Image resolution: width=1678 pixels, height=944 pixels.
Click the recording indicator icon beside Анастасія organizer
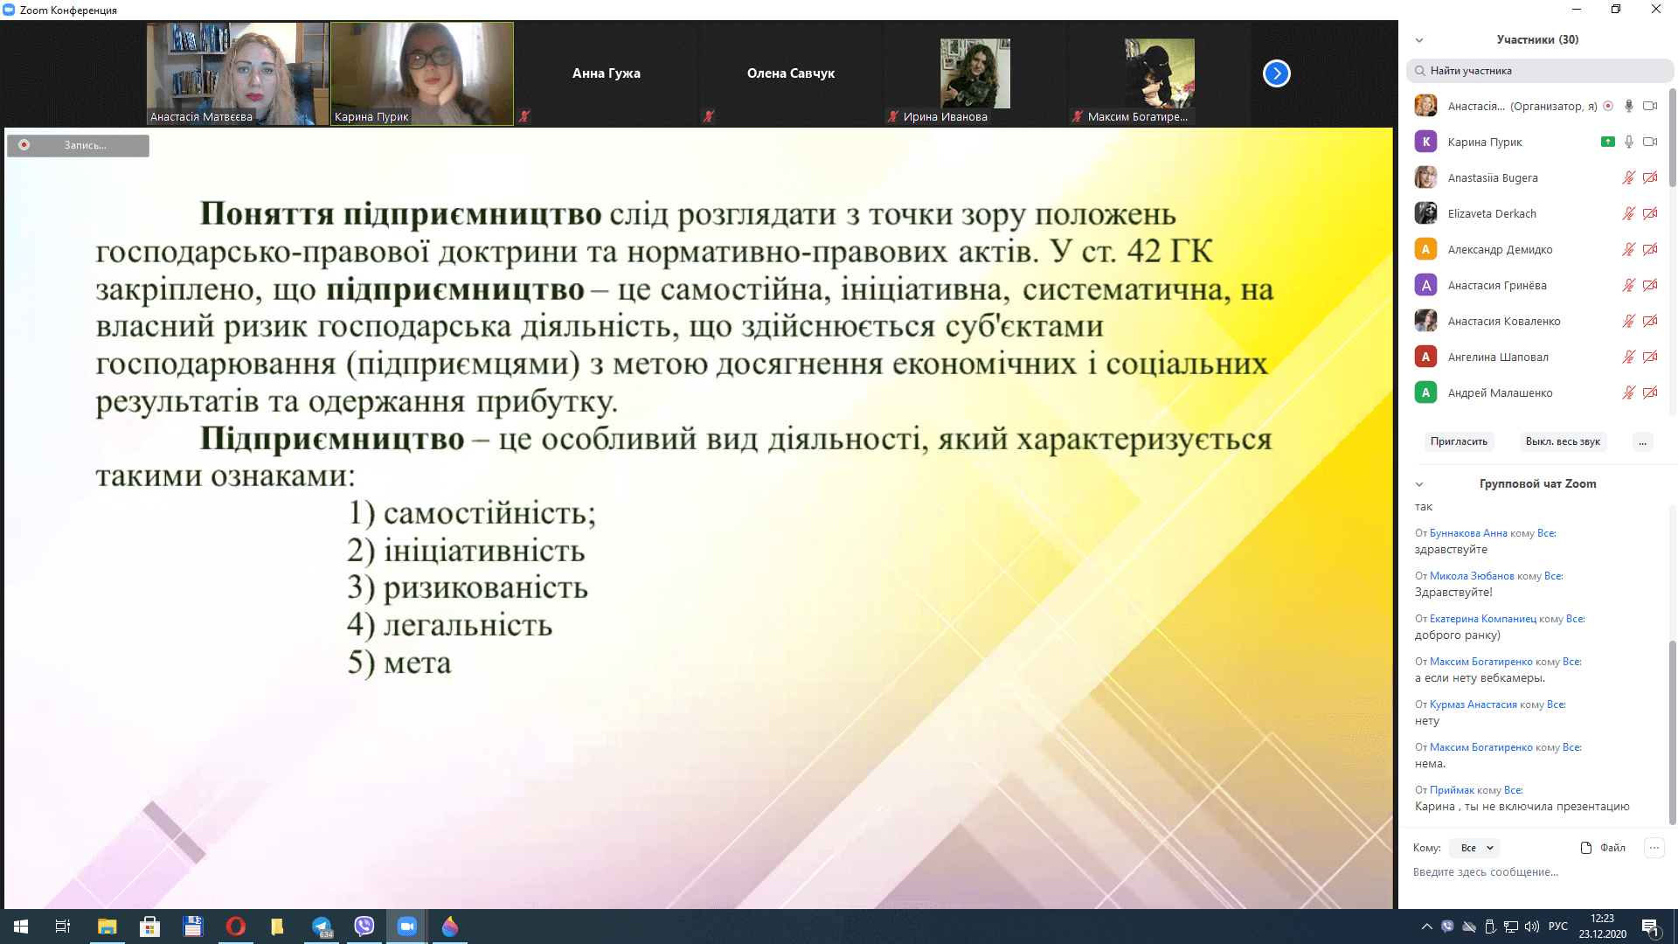(1608, 106)
